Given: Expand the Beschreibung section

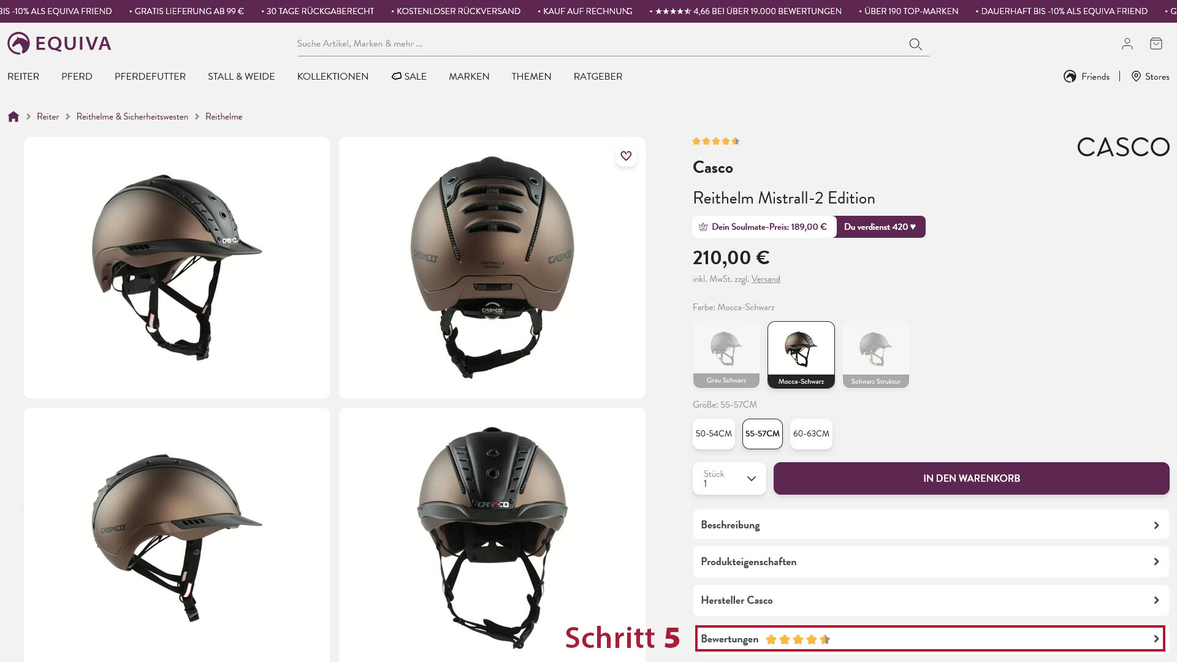Looking at the screenshot, I should (931, 525).
